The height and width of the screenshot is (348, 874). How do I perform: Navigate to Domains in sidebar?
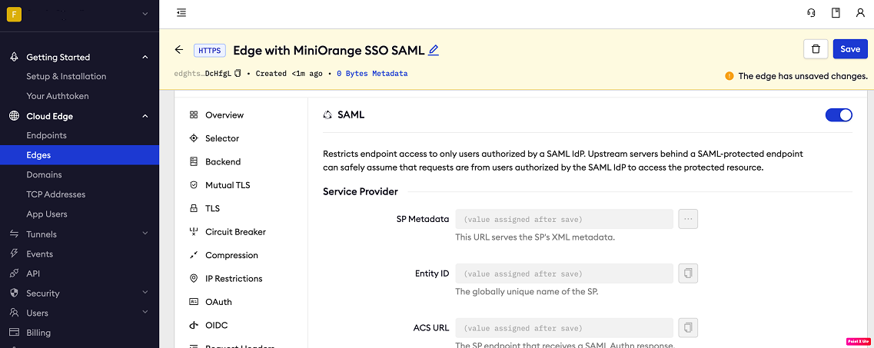coord(44,175)
